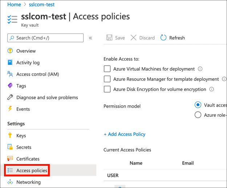Click the Access control (IAM) people icon
This screenshot has height=188, width=227.
pos(10,74)
